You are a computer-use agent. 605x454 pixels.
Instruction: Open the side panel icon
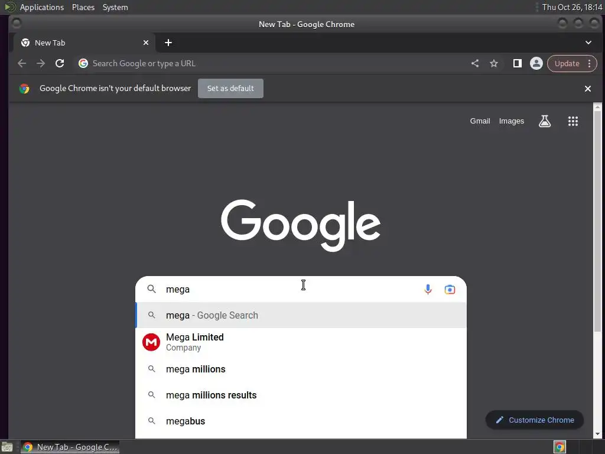point(518,63)
